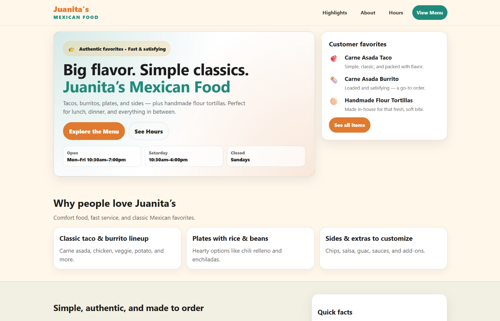500x321 pixels.
Task: Click the Sides & extras to customize card
Action: click(x=383, y=248)
